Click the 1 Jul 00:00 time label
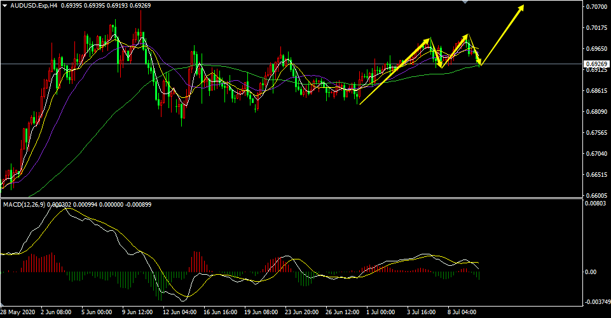Viewport: 611px width, 318px height. 381,312
